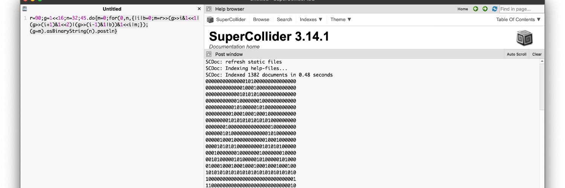Click the Post window vertical scrollbar
The width and height of the screenshot is (565, 188).
pyautogui.click(x=542, y=86)
